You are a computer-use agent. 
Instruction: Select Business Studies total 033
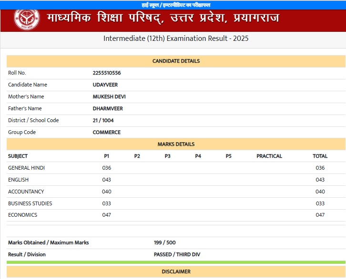tap(320, 203)
